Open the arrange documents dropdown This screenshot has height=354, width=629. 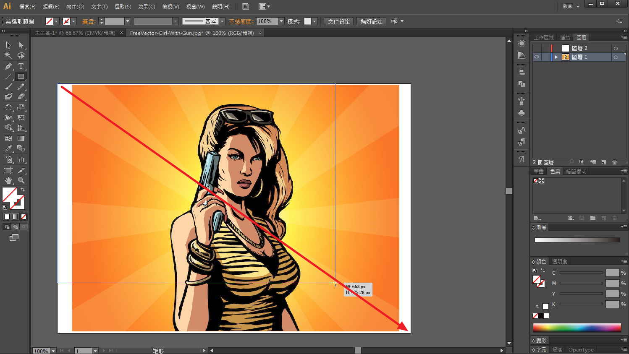point(264,6)
